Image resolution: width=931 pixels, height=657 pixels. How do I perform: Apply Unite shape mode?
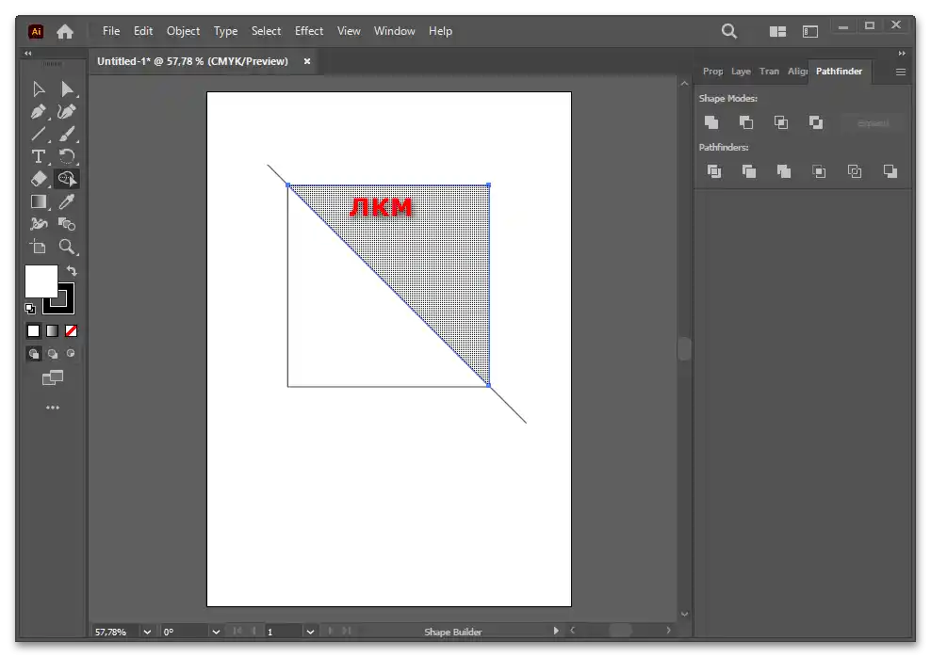711,122
